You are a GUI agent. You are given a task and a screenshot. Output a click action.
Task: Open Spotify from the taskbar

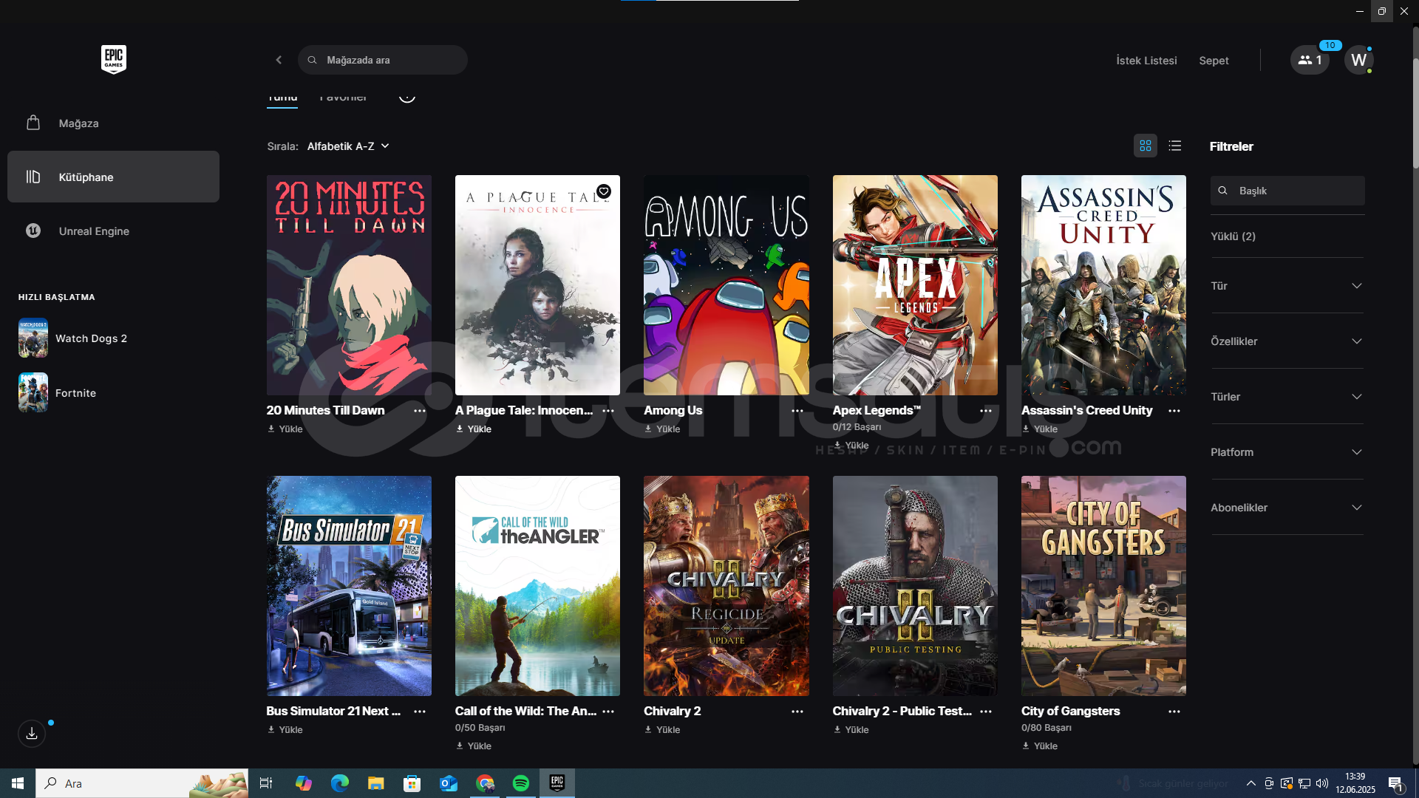[521, 783]
